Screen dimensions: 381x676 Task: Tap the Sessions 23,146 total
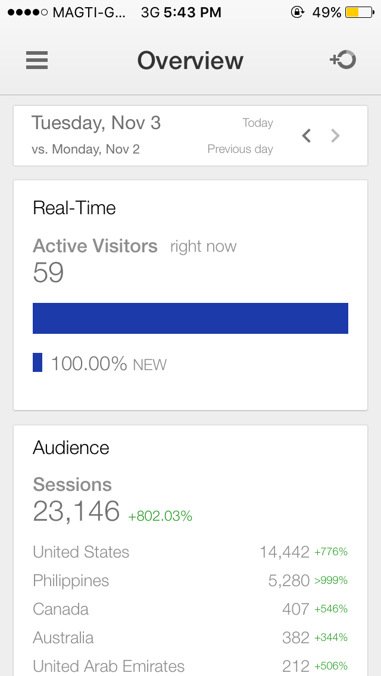tap(76, 511)
